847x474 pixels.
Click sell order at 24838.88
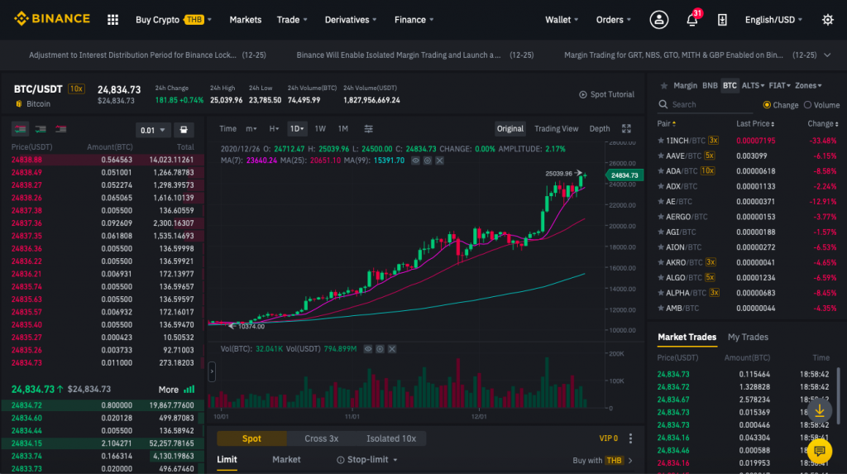103,160
